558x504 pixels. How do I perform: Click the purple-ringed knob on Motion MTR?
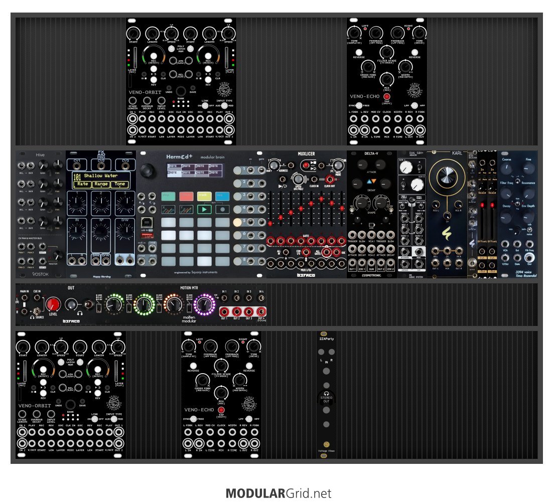click(x=204, y=304)
